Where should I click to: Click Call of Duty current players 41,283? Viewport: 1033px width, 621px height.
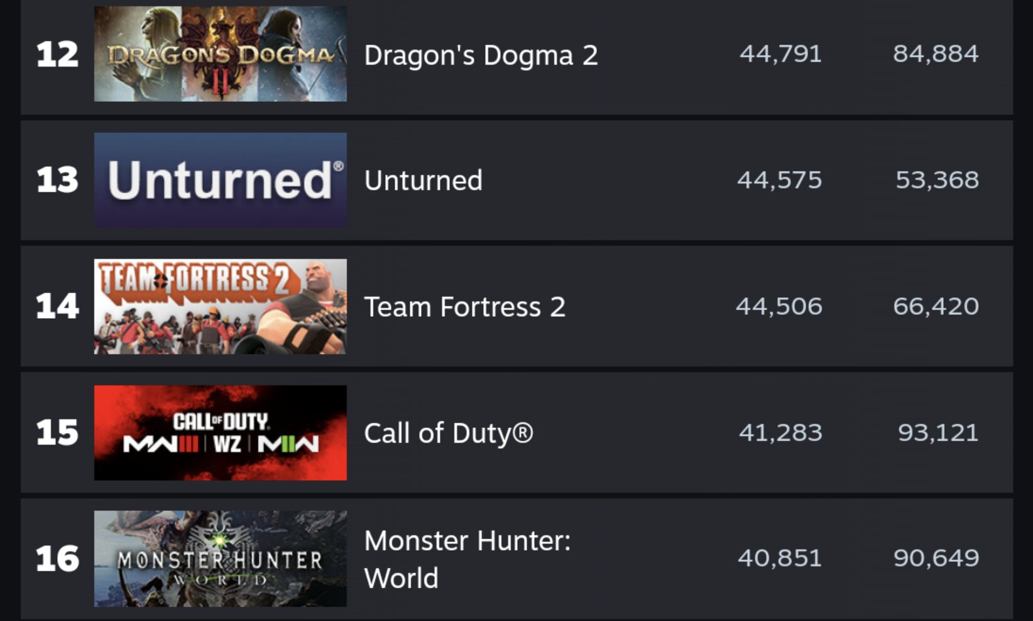[x=780, y=432]
